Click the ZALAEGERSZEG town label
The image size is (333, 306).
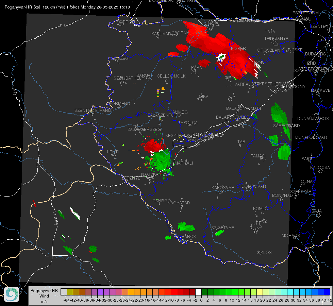(144, 129)
